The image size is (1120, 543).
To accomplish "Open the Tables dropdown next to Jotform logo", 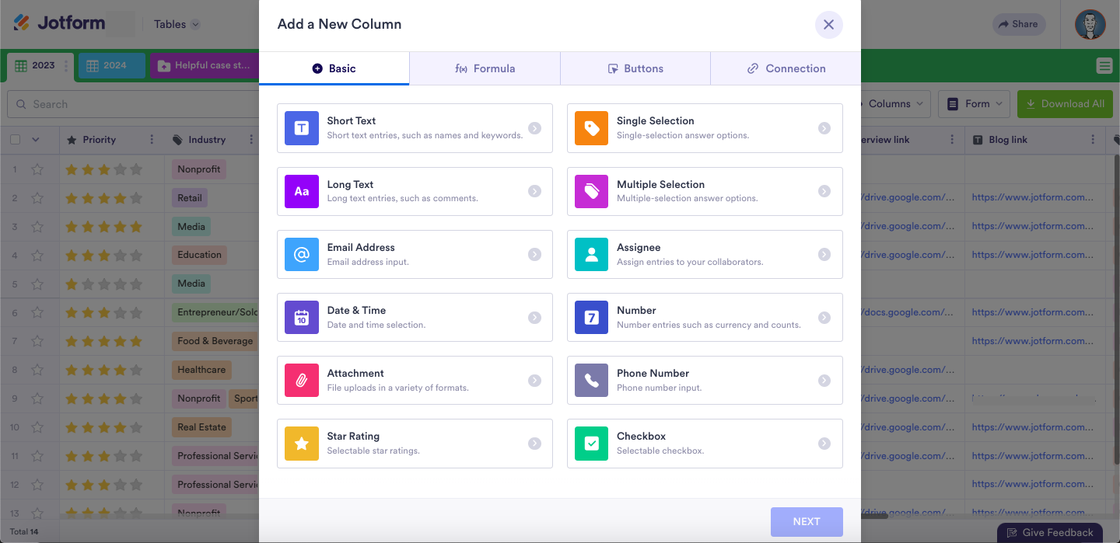I will [177, 24].
